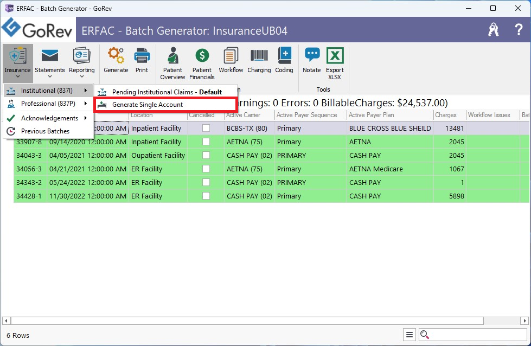Click the Notate speech bubble icon

pyautogui.click(x=312, y=55)
